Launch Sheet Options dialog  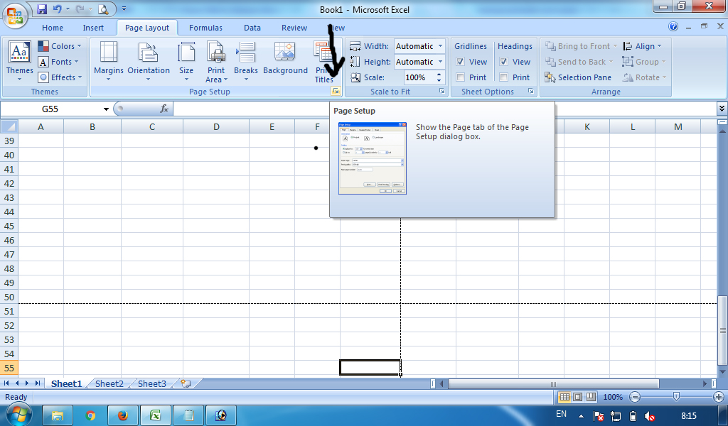(530, 92)
